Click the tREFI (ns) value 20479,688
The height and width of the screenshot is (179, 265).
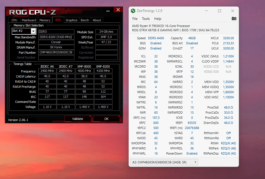pos(192,128)
